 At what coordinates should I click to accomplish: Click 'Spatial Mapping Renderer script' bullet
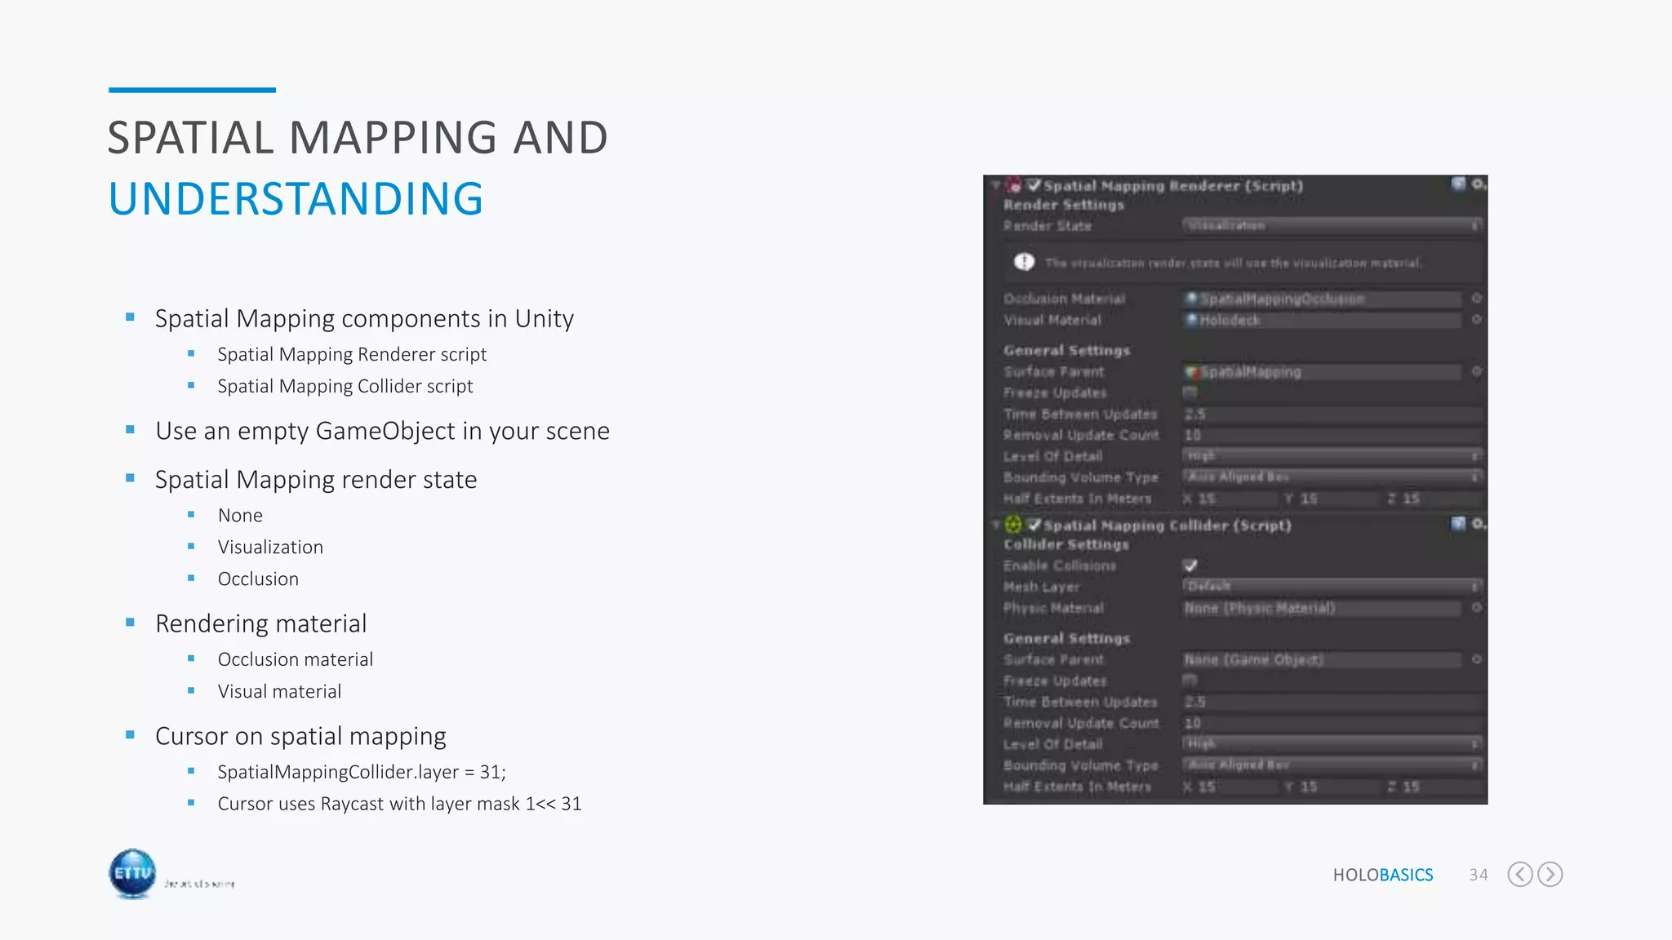point(352,354)
